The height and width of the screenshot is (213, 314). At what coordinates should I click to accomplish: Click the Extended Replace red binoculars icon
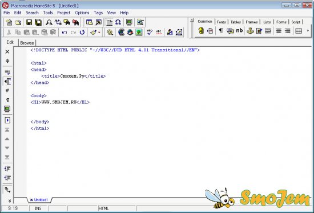point(76,22)
